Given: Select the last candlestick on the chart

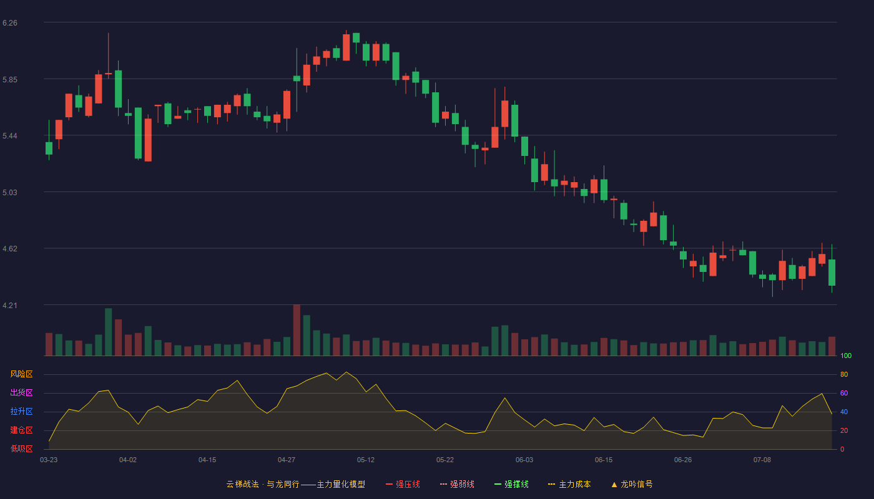Looking at the screenshot, I should [x=832, y=269].
